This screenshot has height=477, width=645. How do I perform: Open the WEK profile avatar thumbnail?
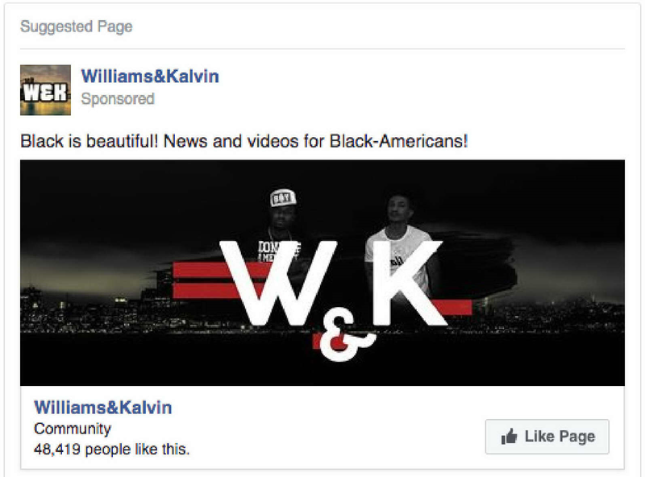[x=45, y=90]
